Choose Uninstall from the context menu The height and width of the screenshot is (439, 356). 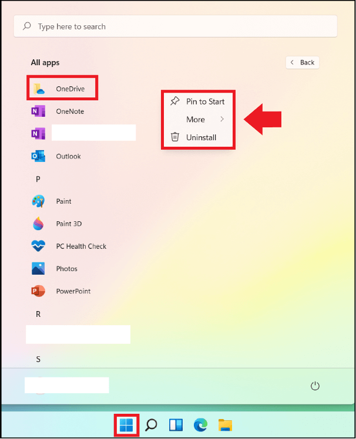coord(198,137)
